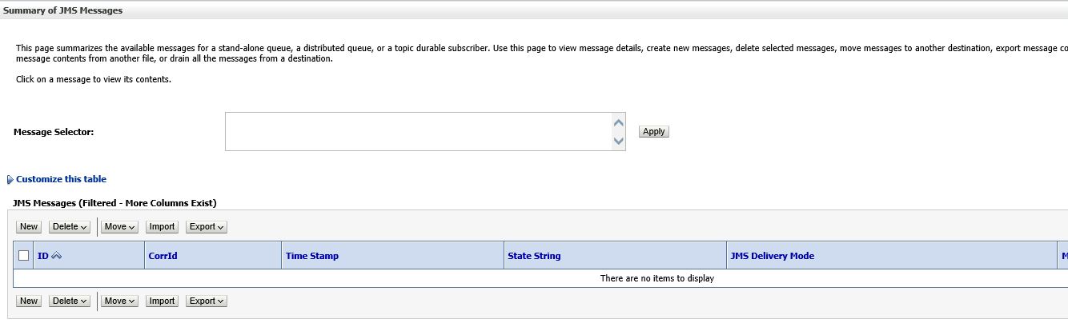Viewport: 1068px width, 335px height.
Task: Click the top Import button
Action: (x=163, y=227)
